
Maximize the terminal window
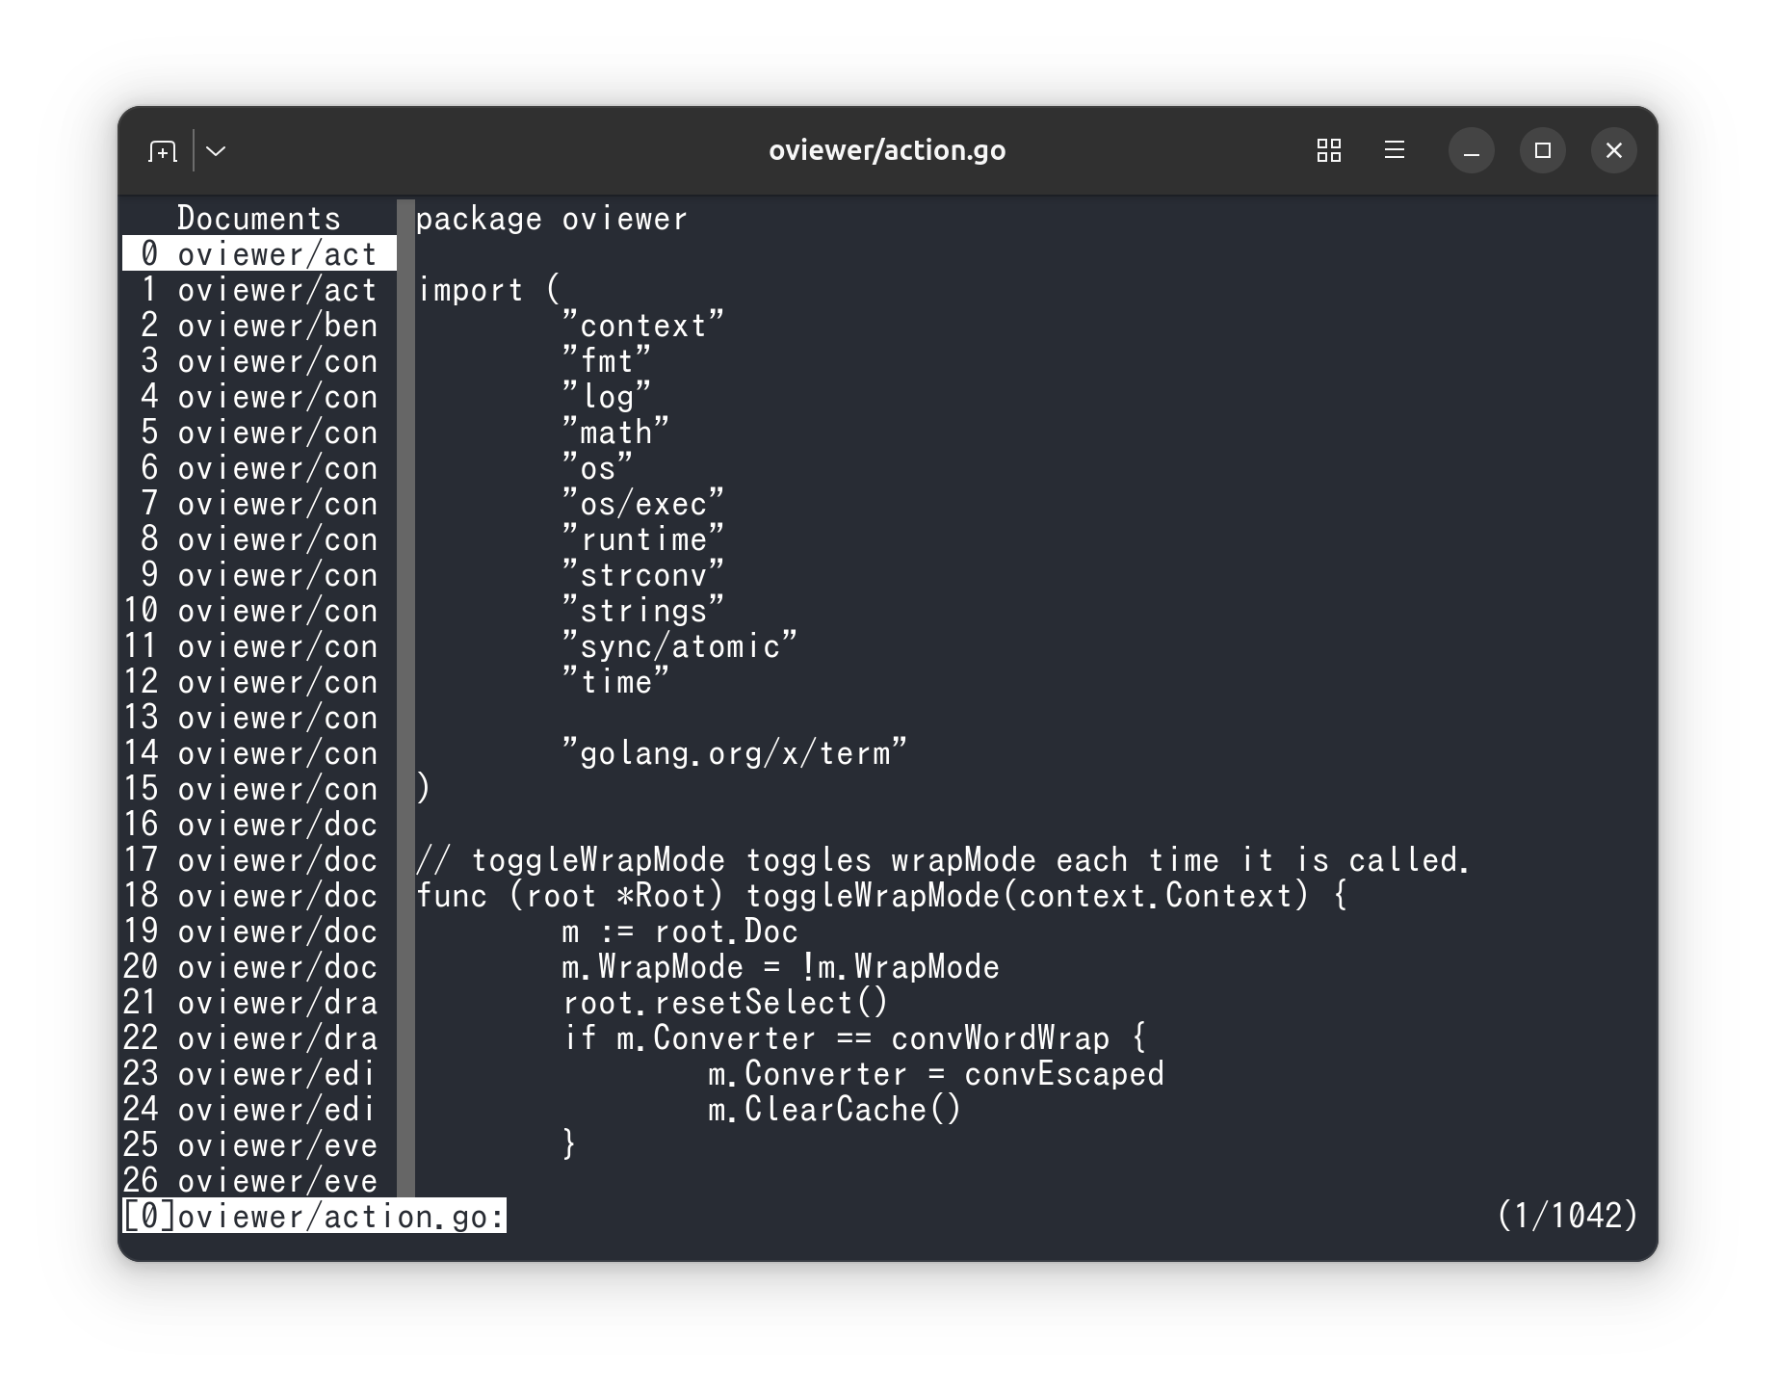pos(1542,151)
